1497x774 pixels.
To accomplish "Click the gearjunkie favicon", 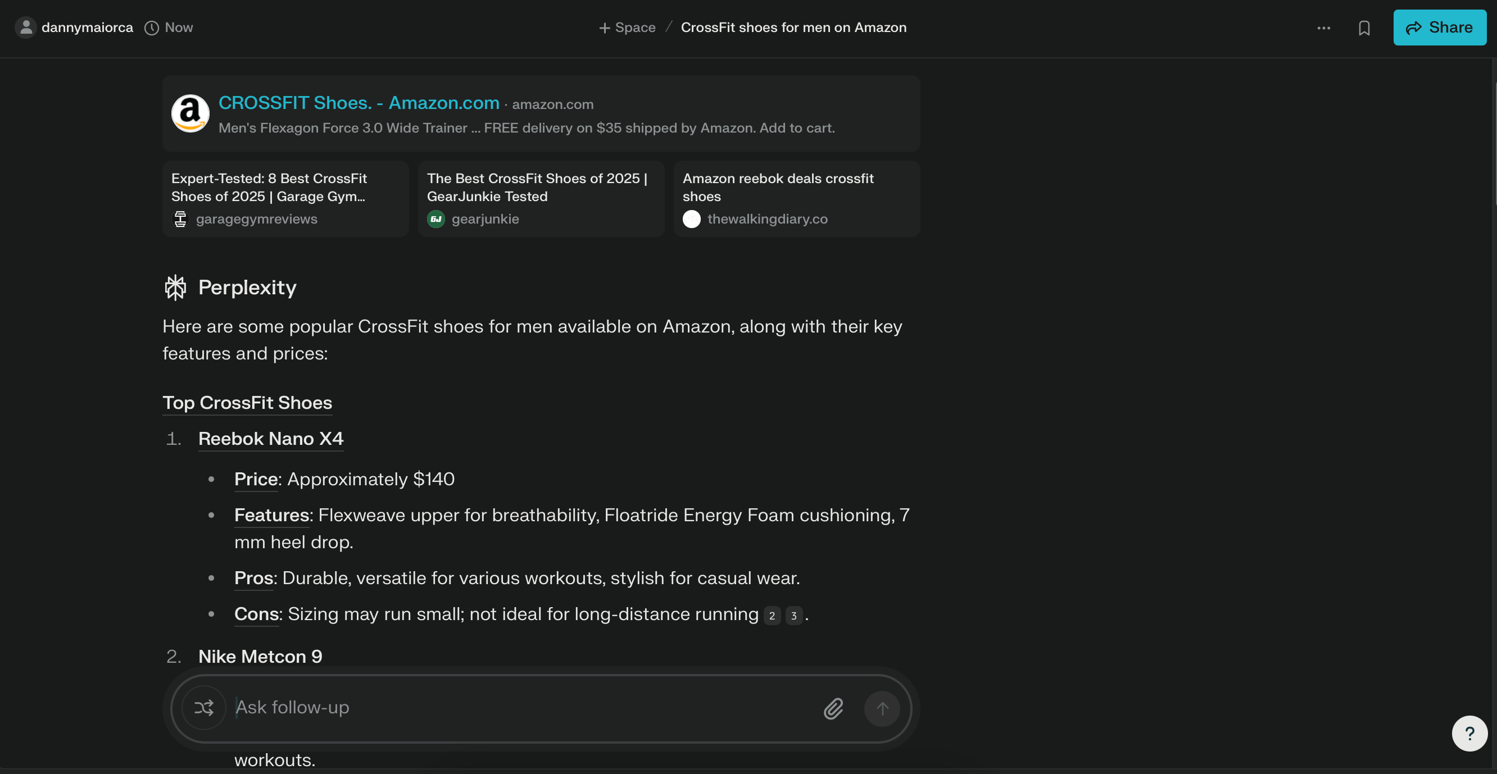I will point(436,219).
